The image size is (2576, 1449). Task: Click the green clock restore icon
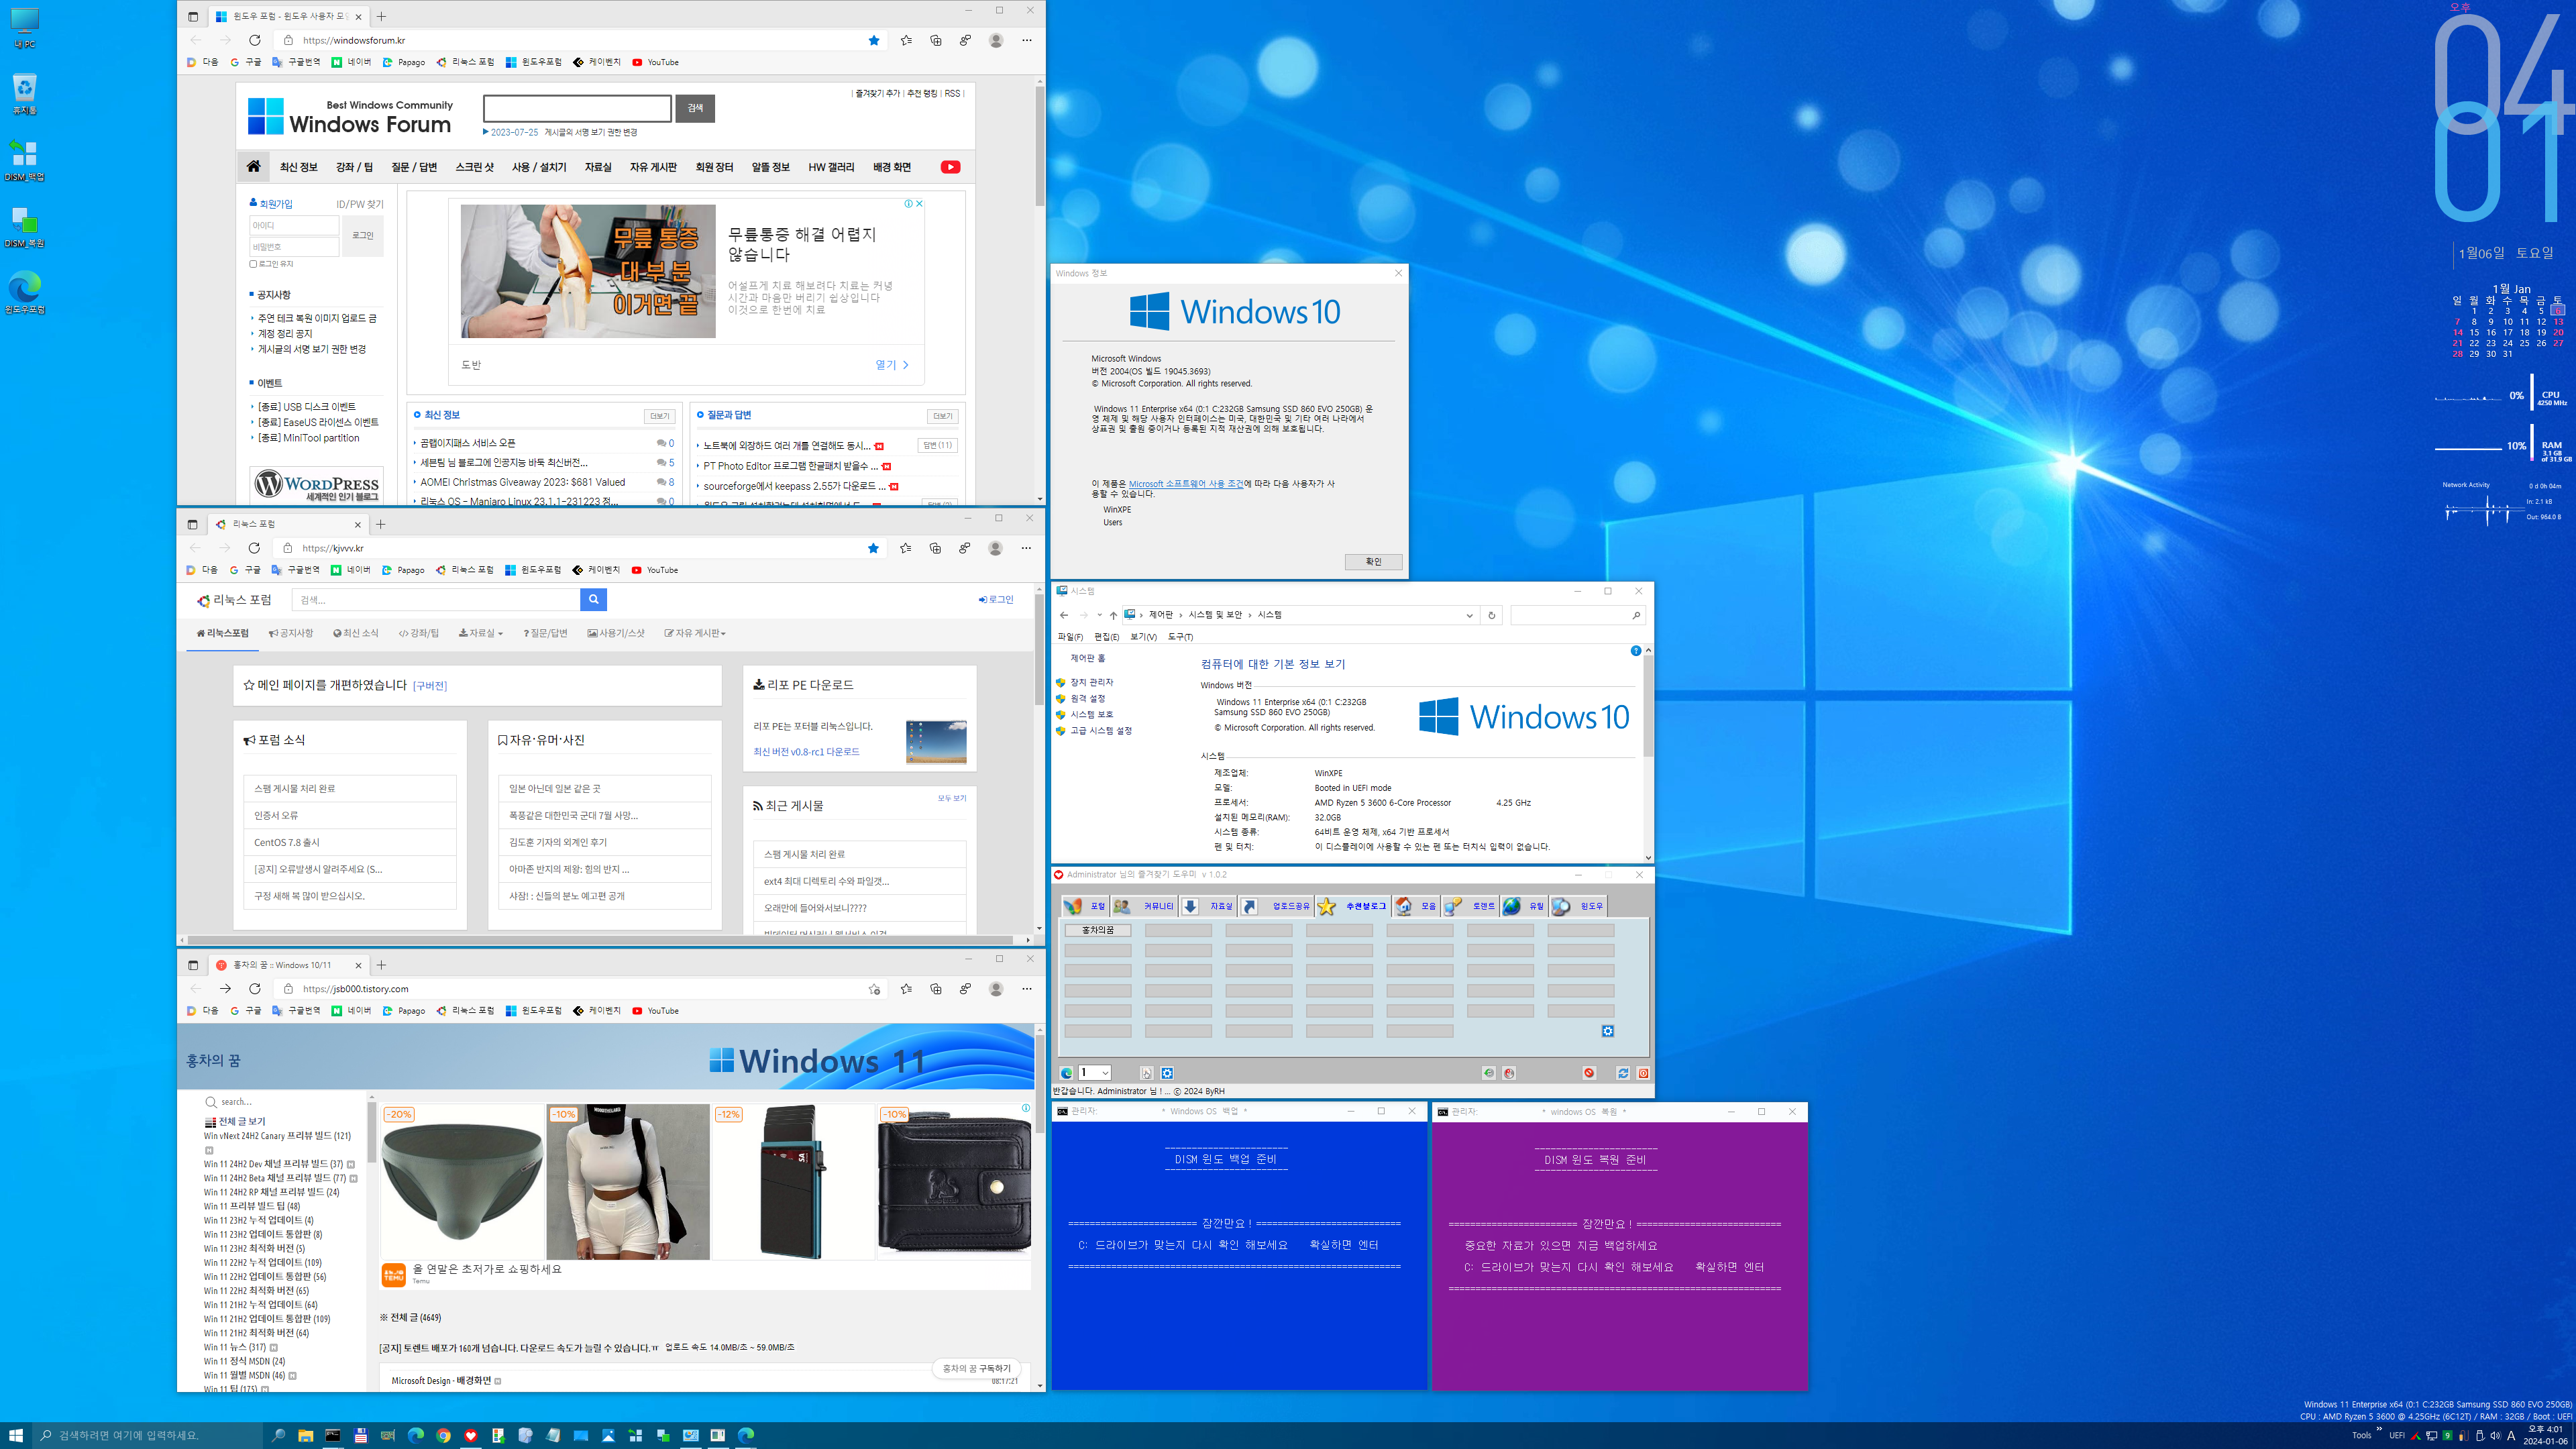click(1488, 1073)
